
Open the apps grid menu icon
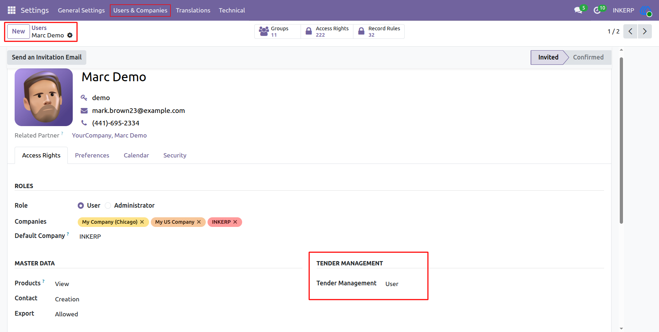click(x=11, y=10)
